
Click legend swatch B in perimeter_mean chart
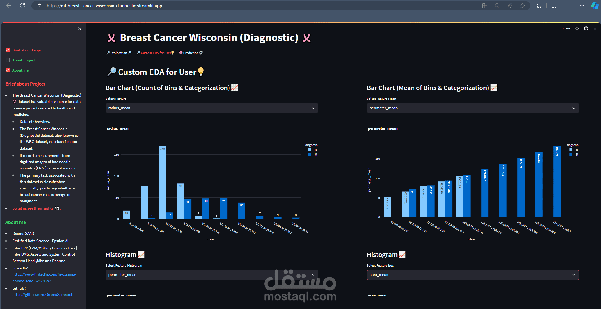pos(571,150)
